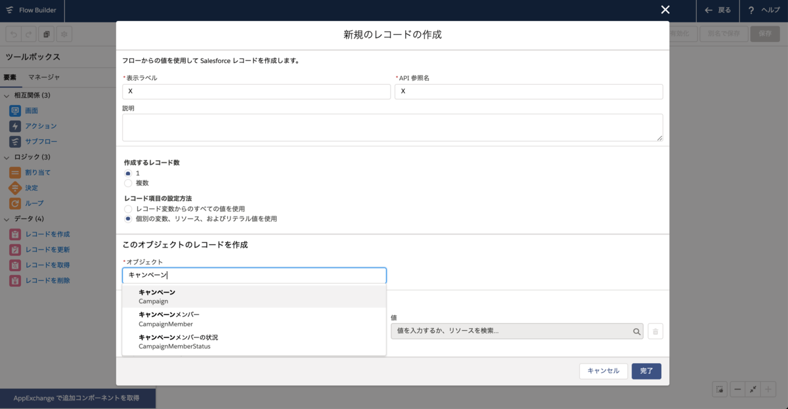Collapse the 相互関係 (3) section
This screenshot has width=788, height=409.
[x=7, y=95]
